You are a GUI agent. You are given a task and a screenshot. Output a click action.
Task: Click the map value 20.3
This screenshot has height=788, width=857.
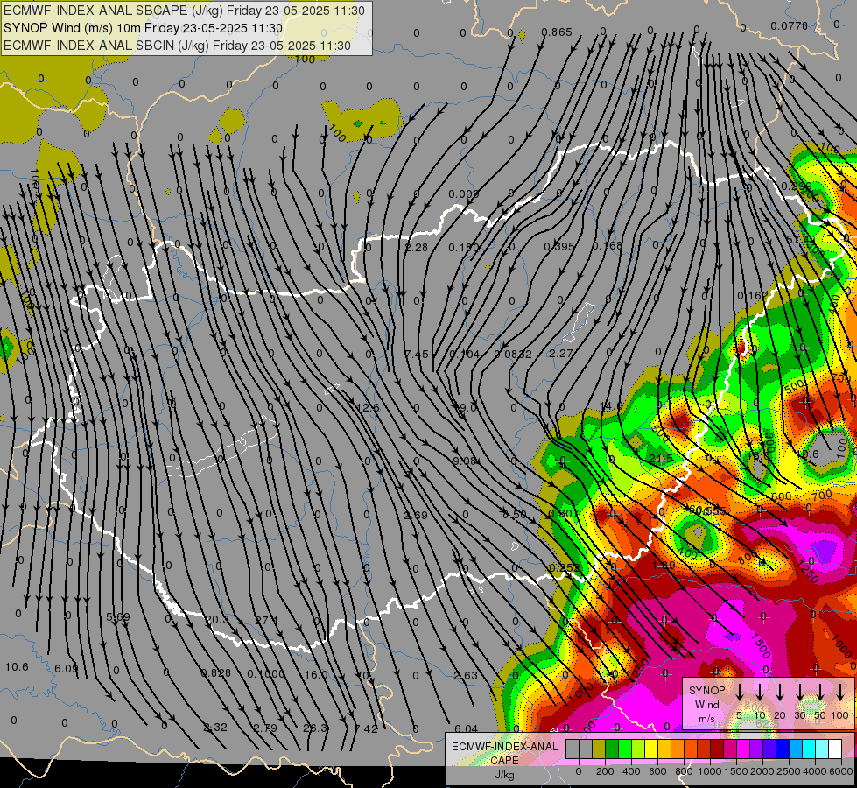(x=216, y=620)
